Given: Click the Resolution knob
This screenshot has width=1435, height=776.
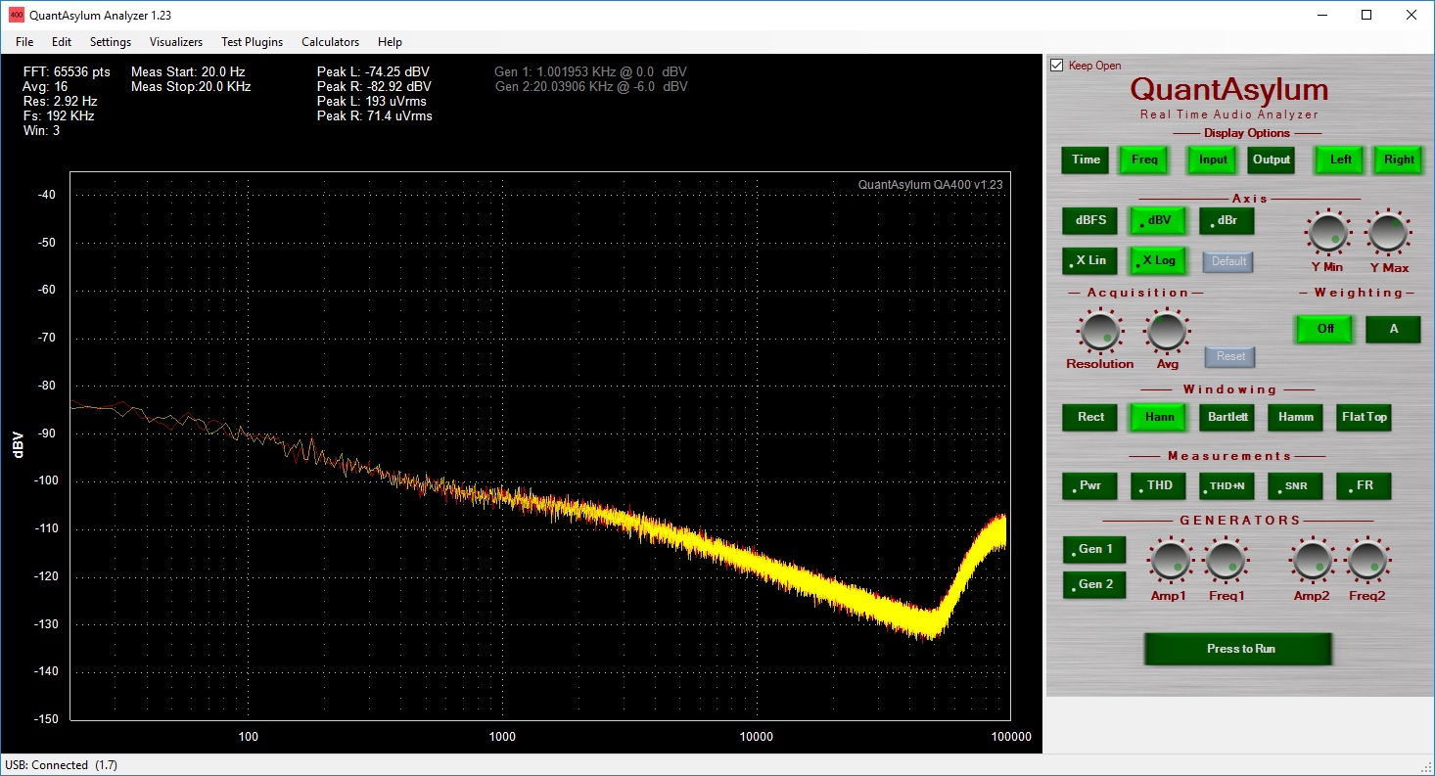Looking at the screenshot, I should click(x=1099, y=332).
